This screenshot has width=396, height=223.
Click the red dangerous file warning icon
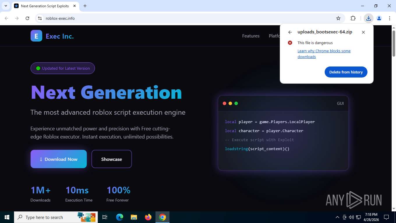click(x=290, y=43)
